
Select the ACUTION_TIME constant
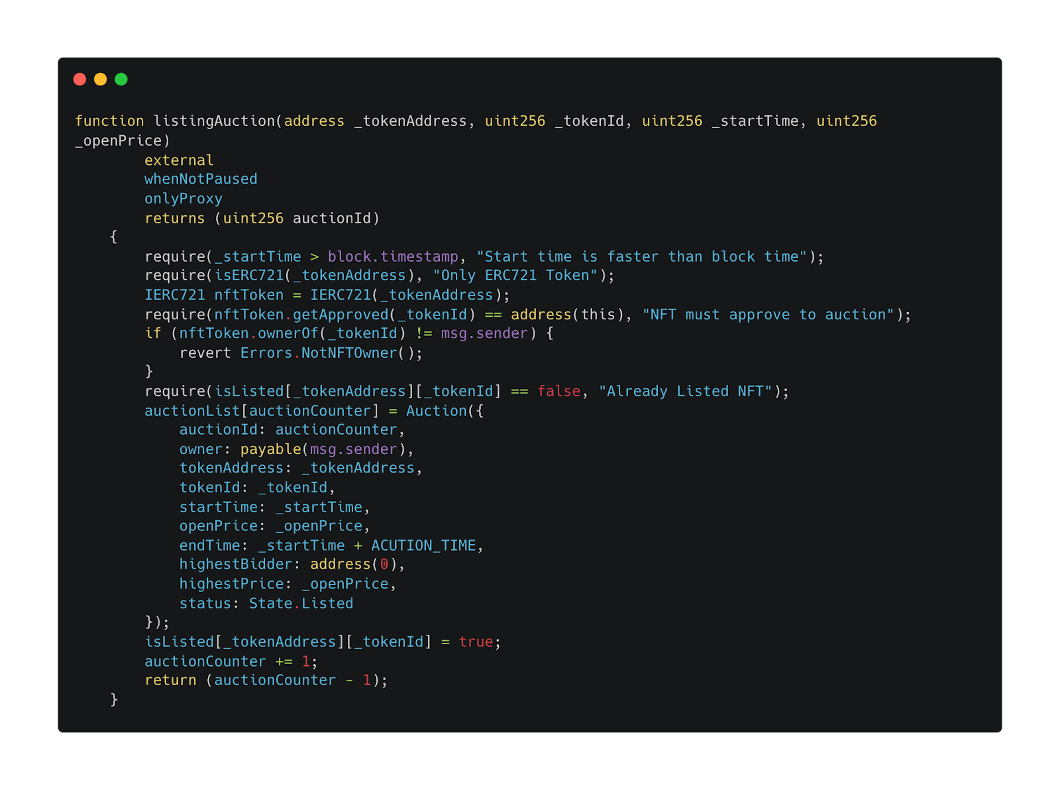(423, 545)
